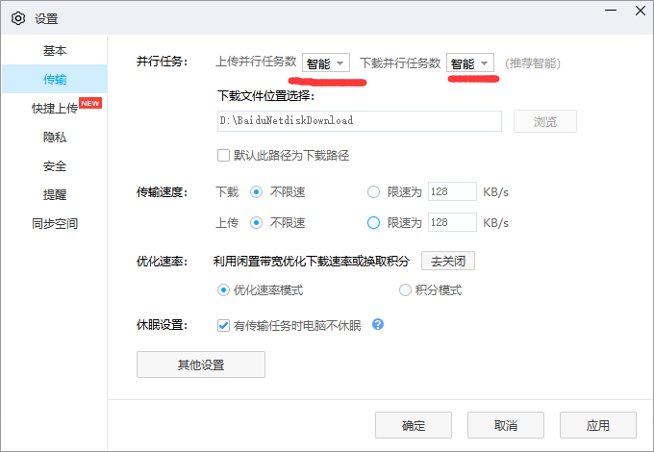Minimize the settings window
This screenshot has height=452, width=654.
tap(611, 11)
